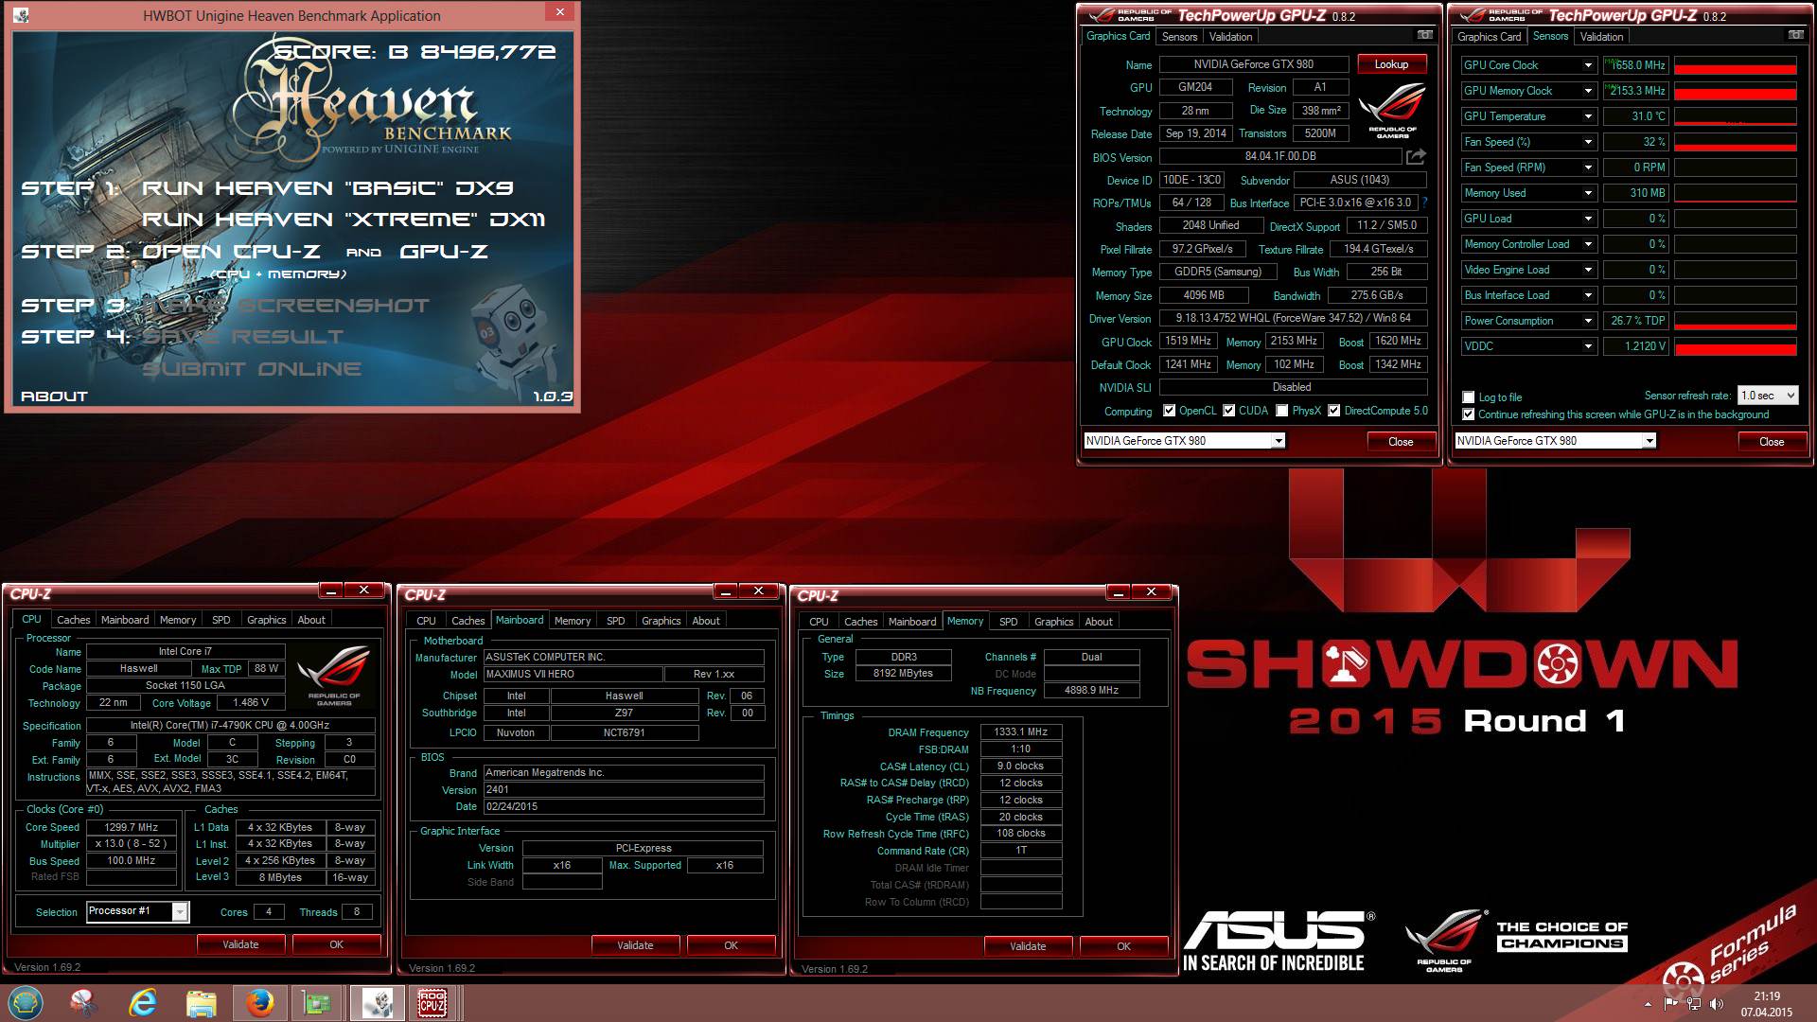1817x1022 pixels.
Task: Open the GPU Memory Clock sensor dropdown
Action: pyautogui.click(x=1587, y=91)
